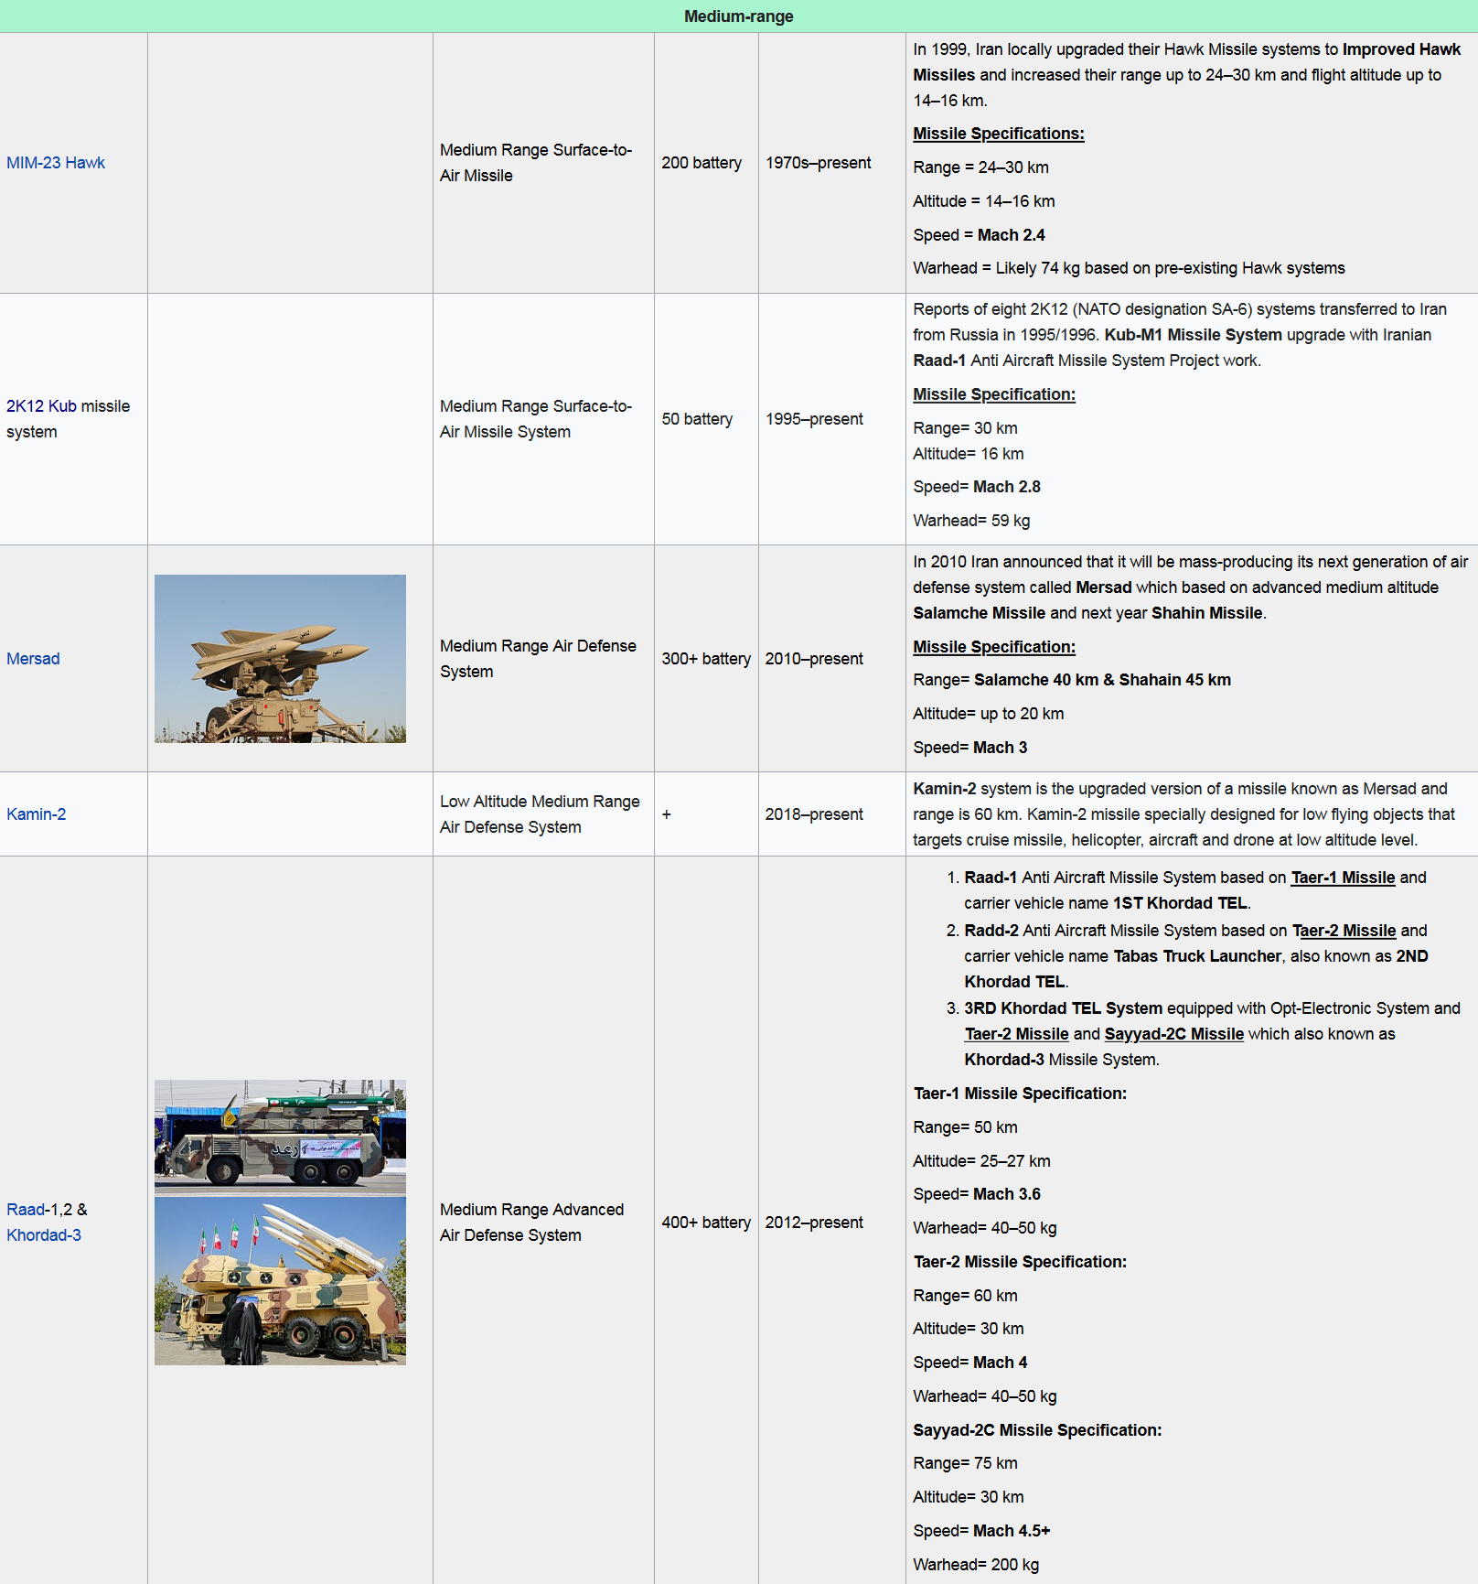Image resolution: width=1478 pixels, height=1584 pixels.
Task: Click the Mersad 'Missile Specification:' heading
Action: [994, 647]
